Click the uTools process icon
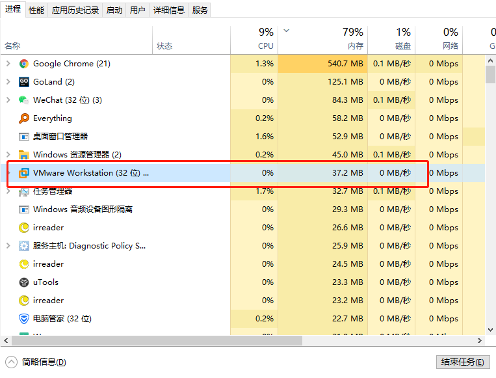 tap(23, 282)
